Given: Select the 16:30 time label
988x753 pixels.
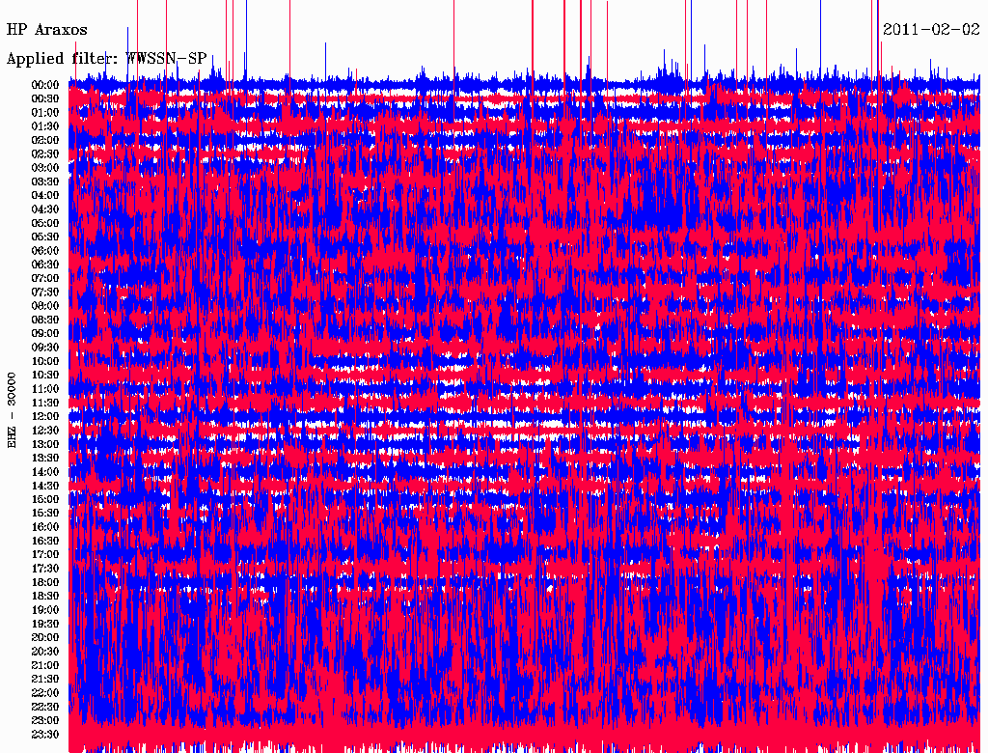Looking at the screenshot, I should click(x=45, y=541).
